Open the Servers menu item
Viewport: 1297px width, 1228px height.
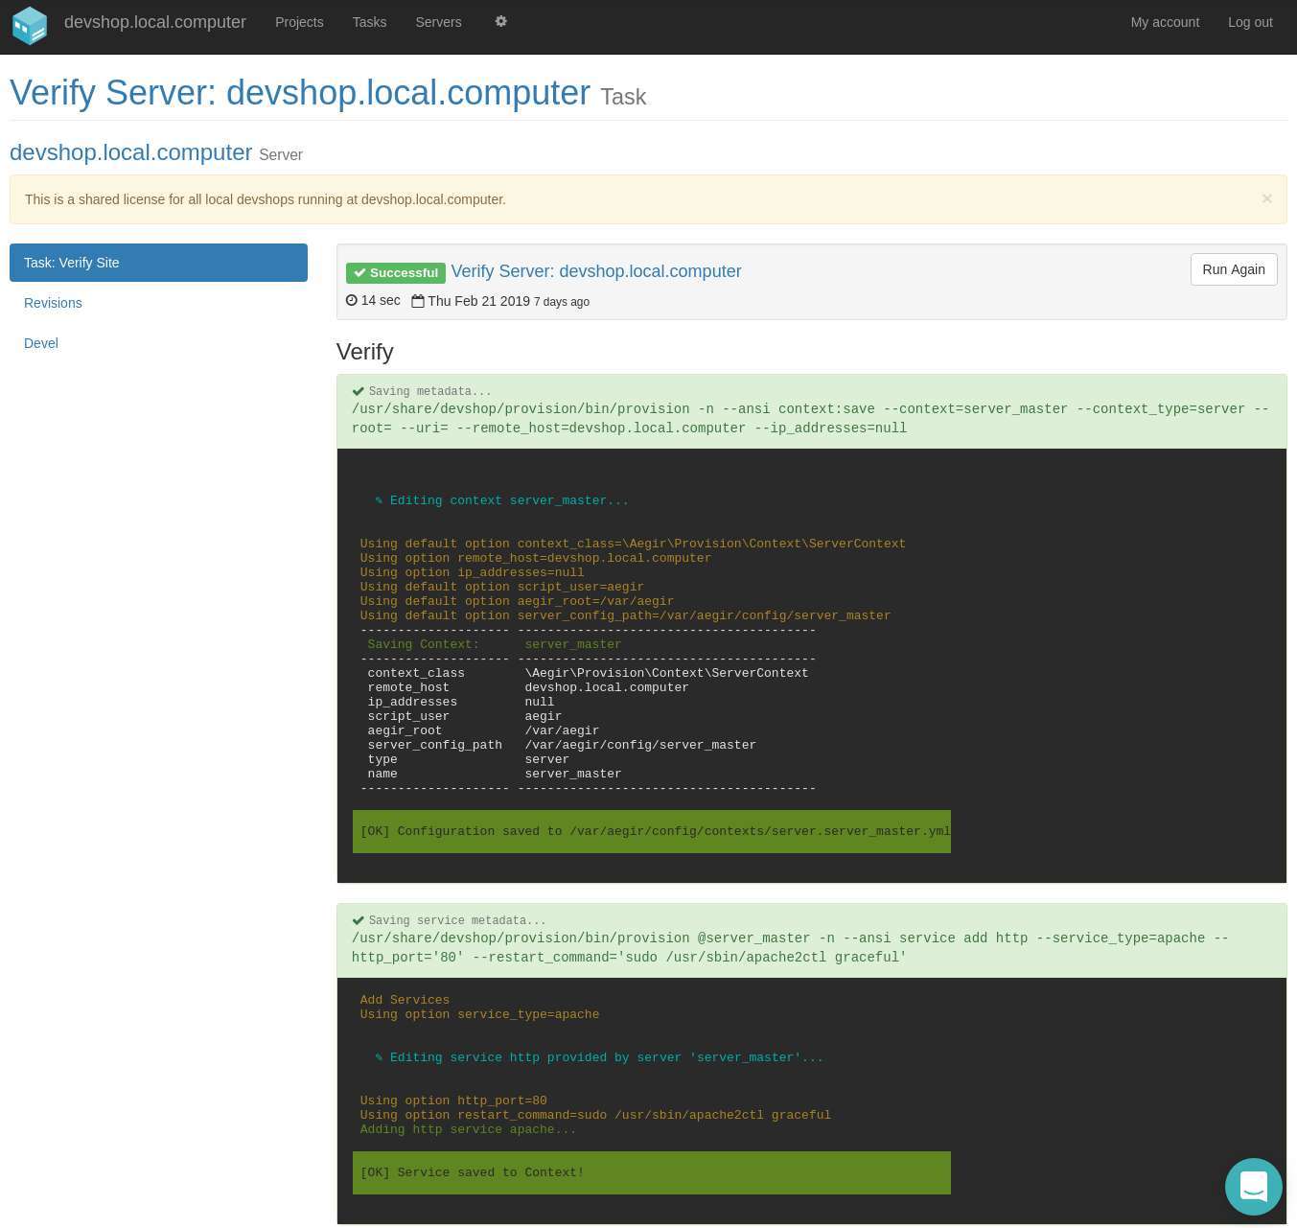[x=438, y=22]
